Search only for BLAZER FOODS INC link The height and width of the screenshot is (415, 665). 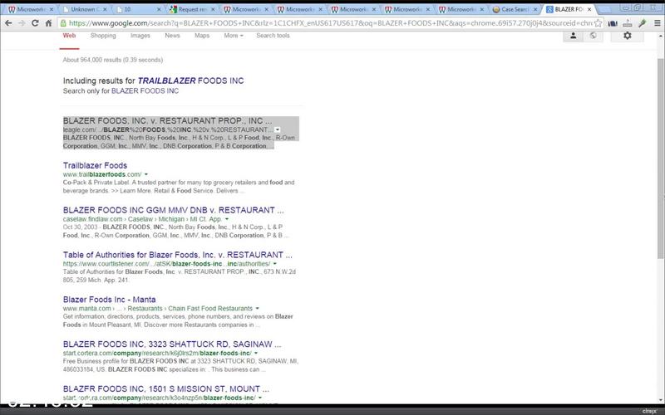click(145, 91)
